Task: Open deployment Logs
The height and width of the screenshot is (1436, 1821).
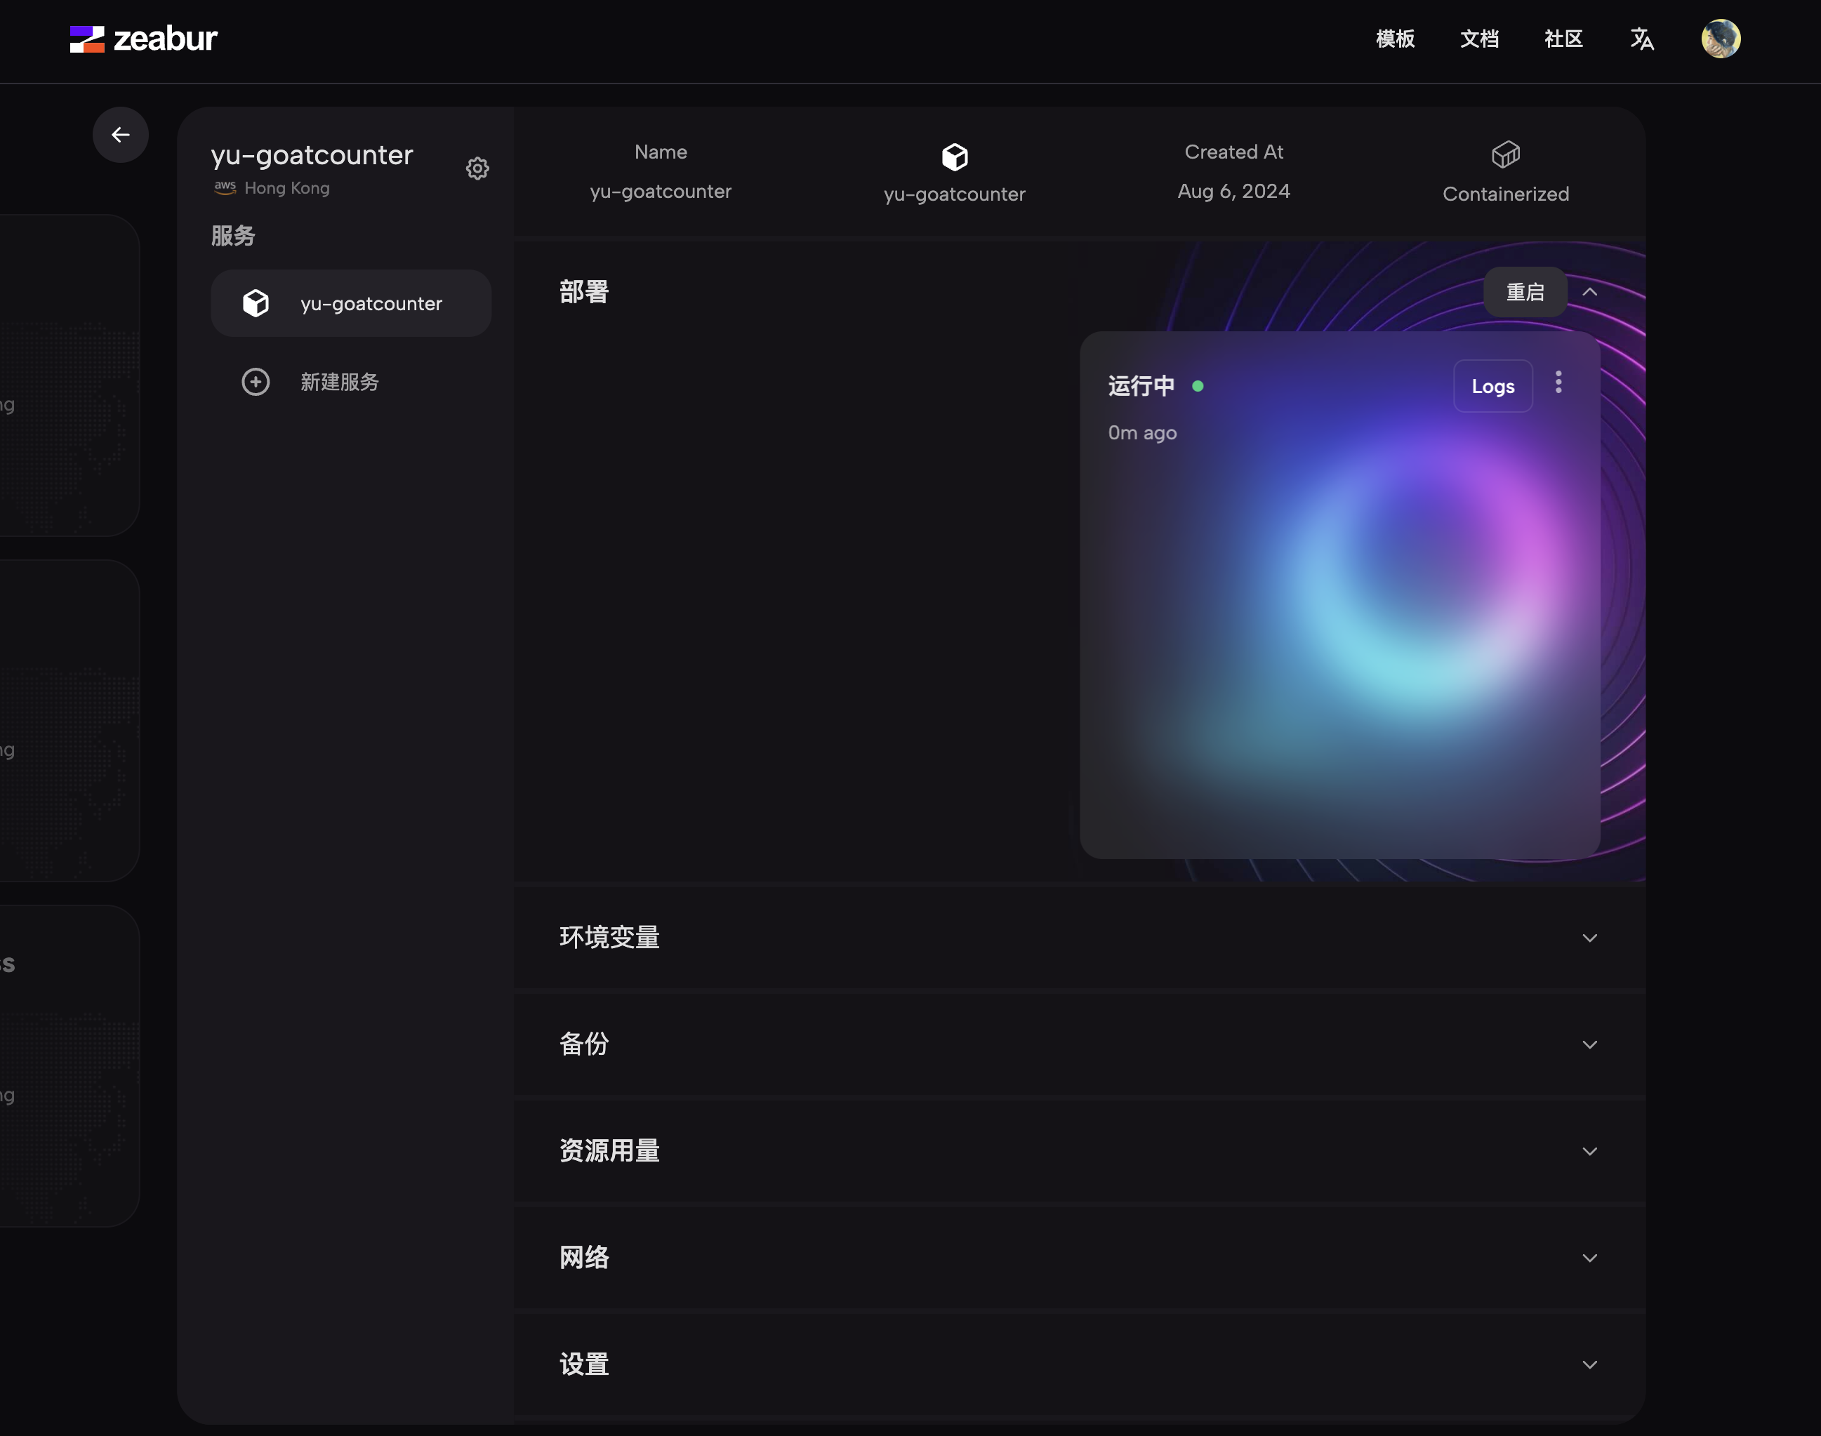Action: click(x=1493, y=387)
